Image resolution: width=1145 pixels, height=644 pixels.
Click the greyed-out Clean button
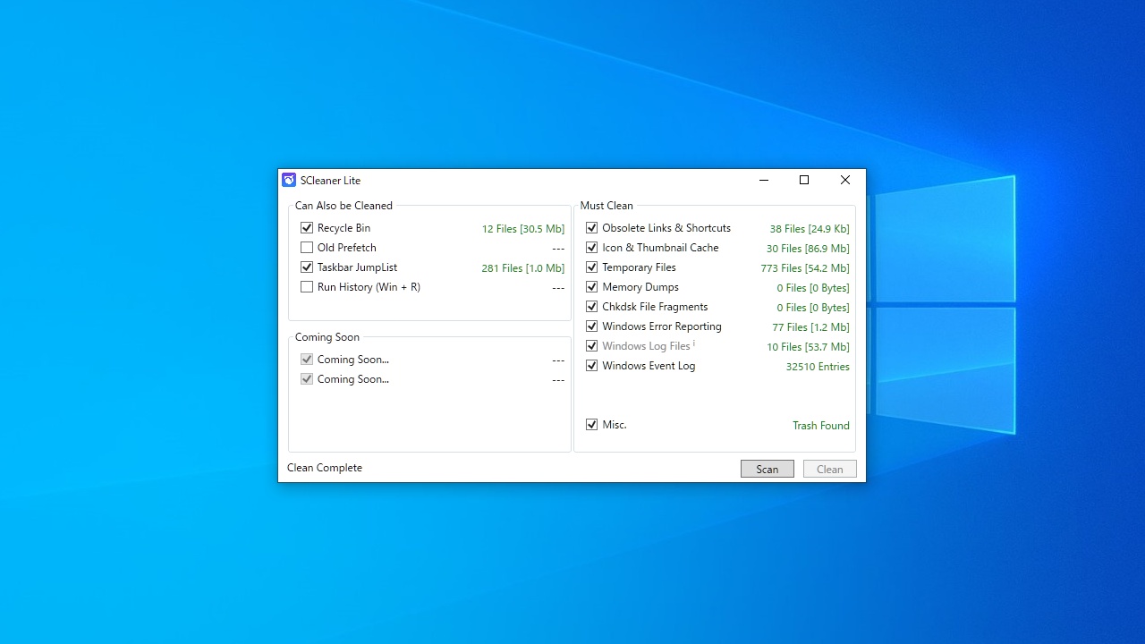click(x=830, y=469)
